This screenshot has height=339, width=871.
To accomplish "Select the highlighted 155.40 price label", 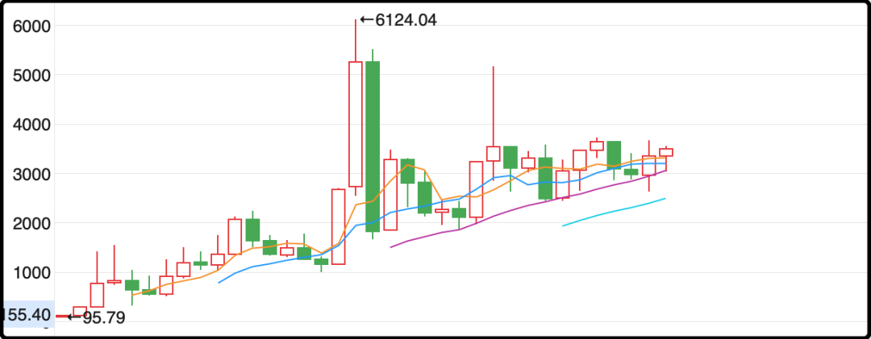I will point(26,315).
